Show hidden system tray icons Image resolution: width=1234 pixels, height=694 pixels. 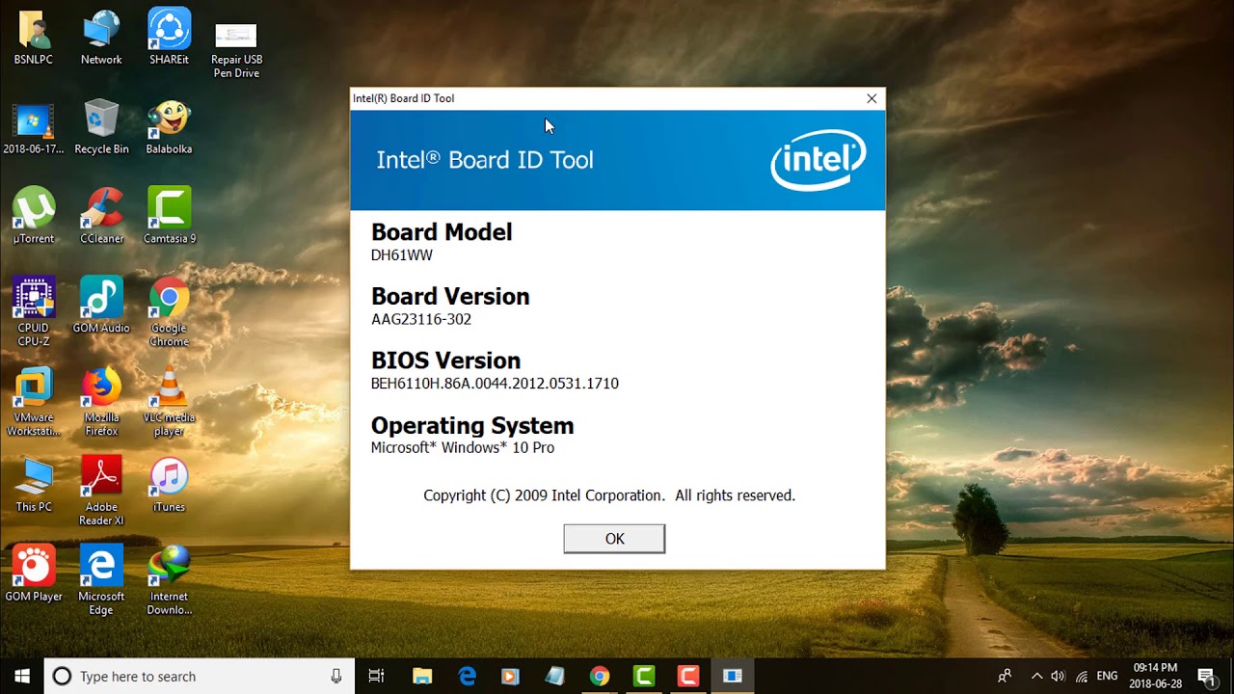1037,676
